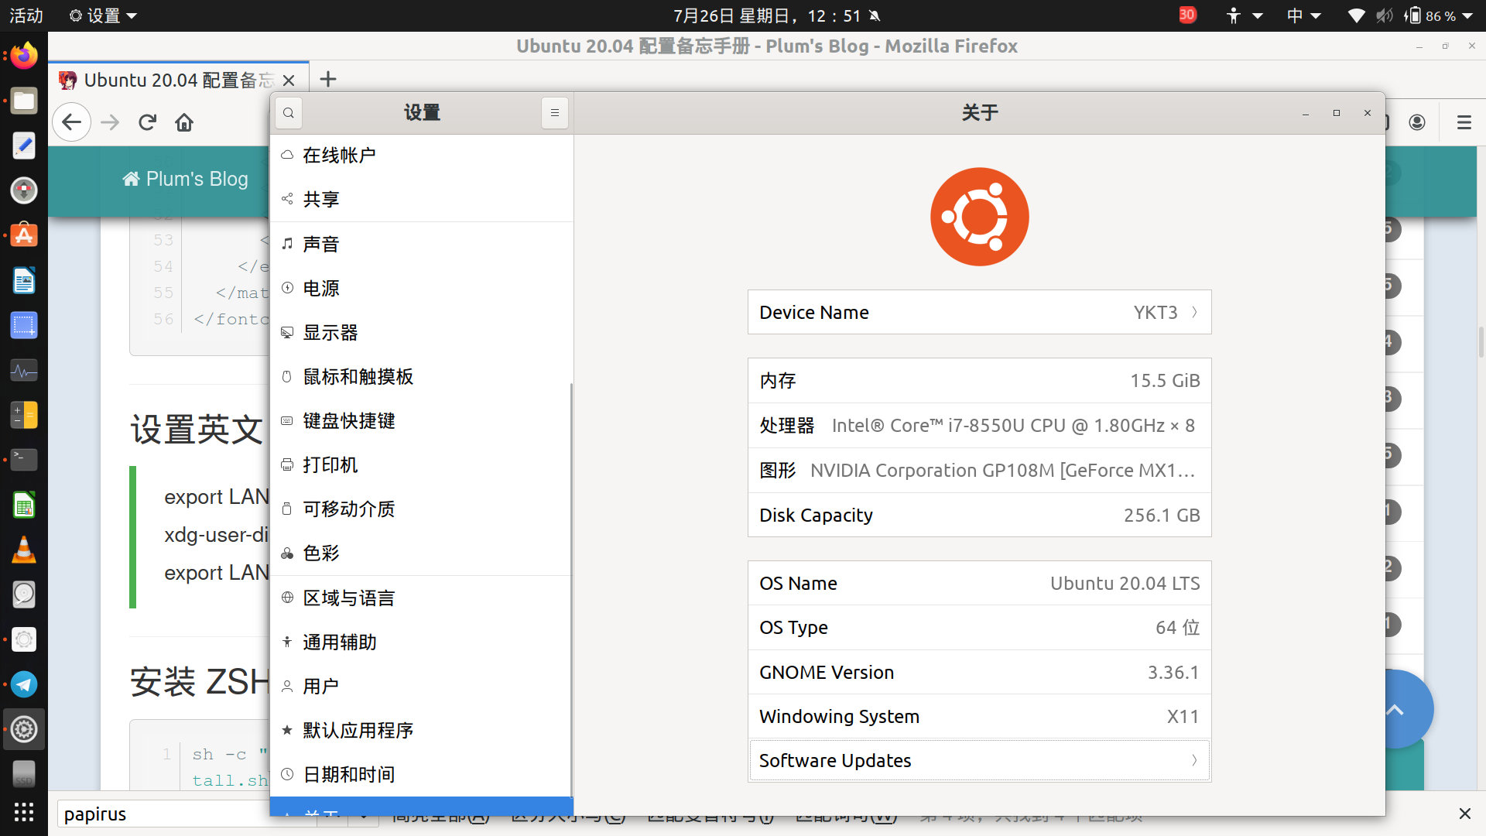Click Firefox's home button

coord(184,122)
